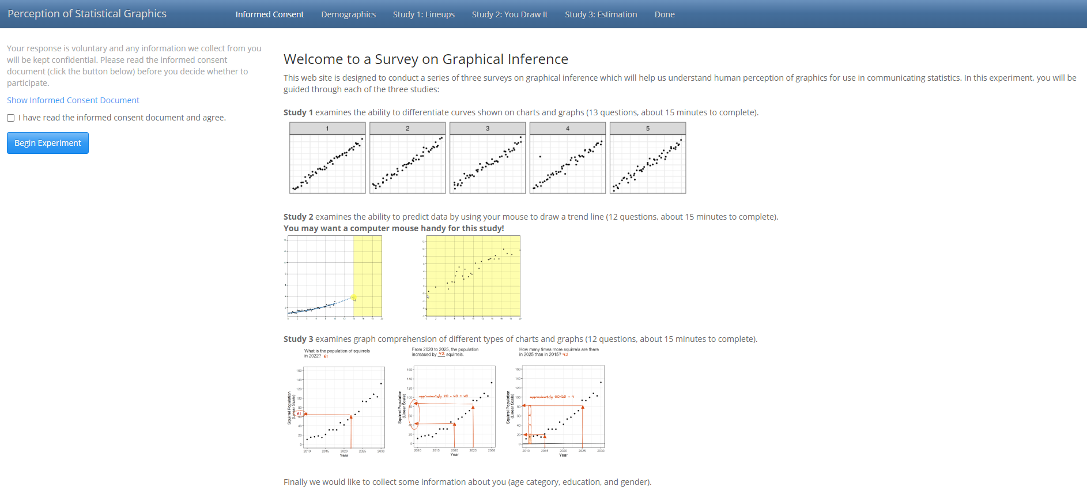
Task: Click the 'From 2020 to 2025' population increase chart
Action: (447, 402)
